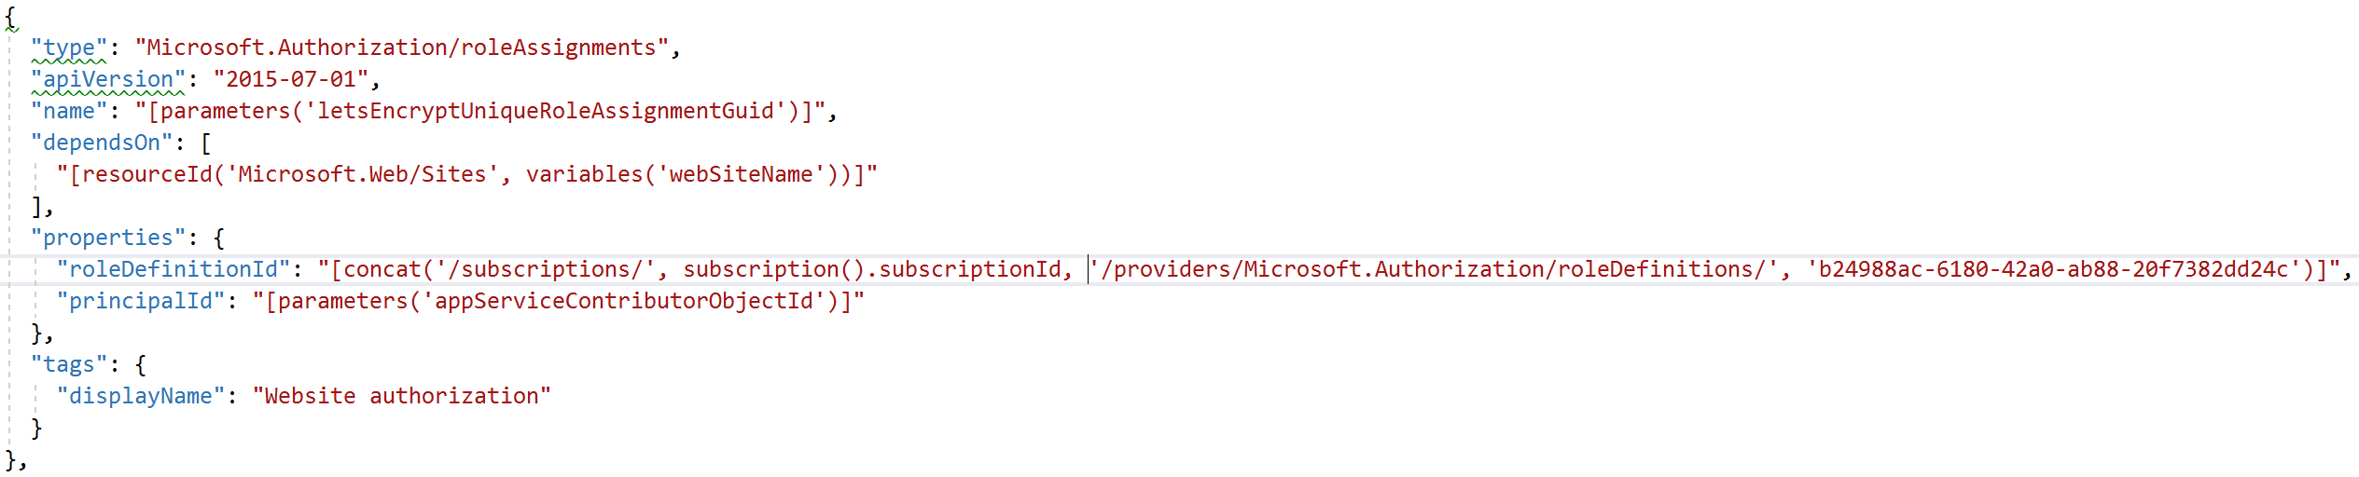Screen dimensions: 2359x477
Task: Click the role GUID b24988ac-6180-42a0-ab88-20f7382dd24c
Action: click(x=2053, y=269)
